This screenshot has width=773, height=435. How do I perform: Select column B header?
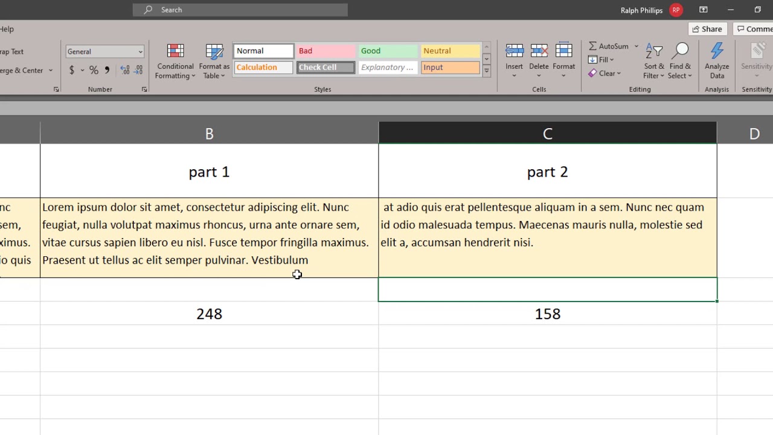pos(209,133)
